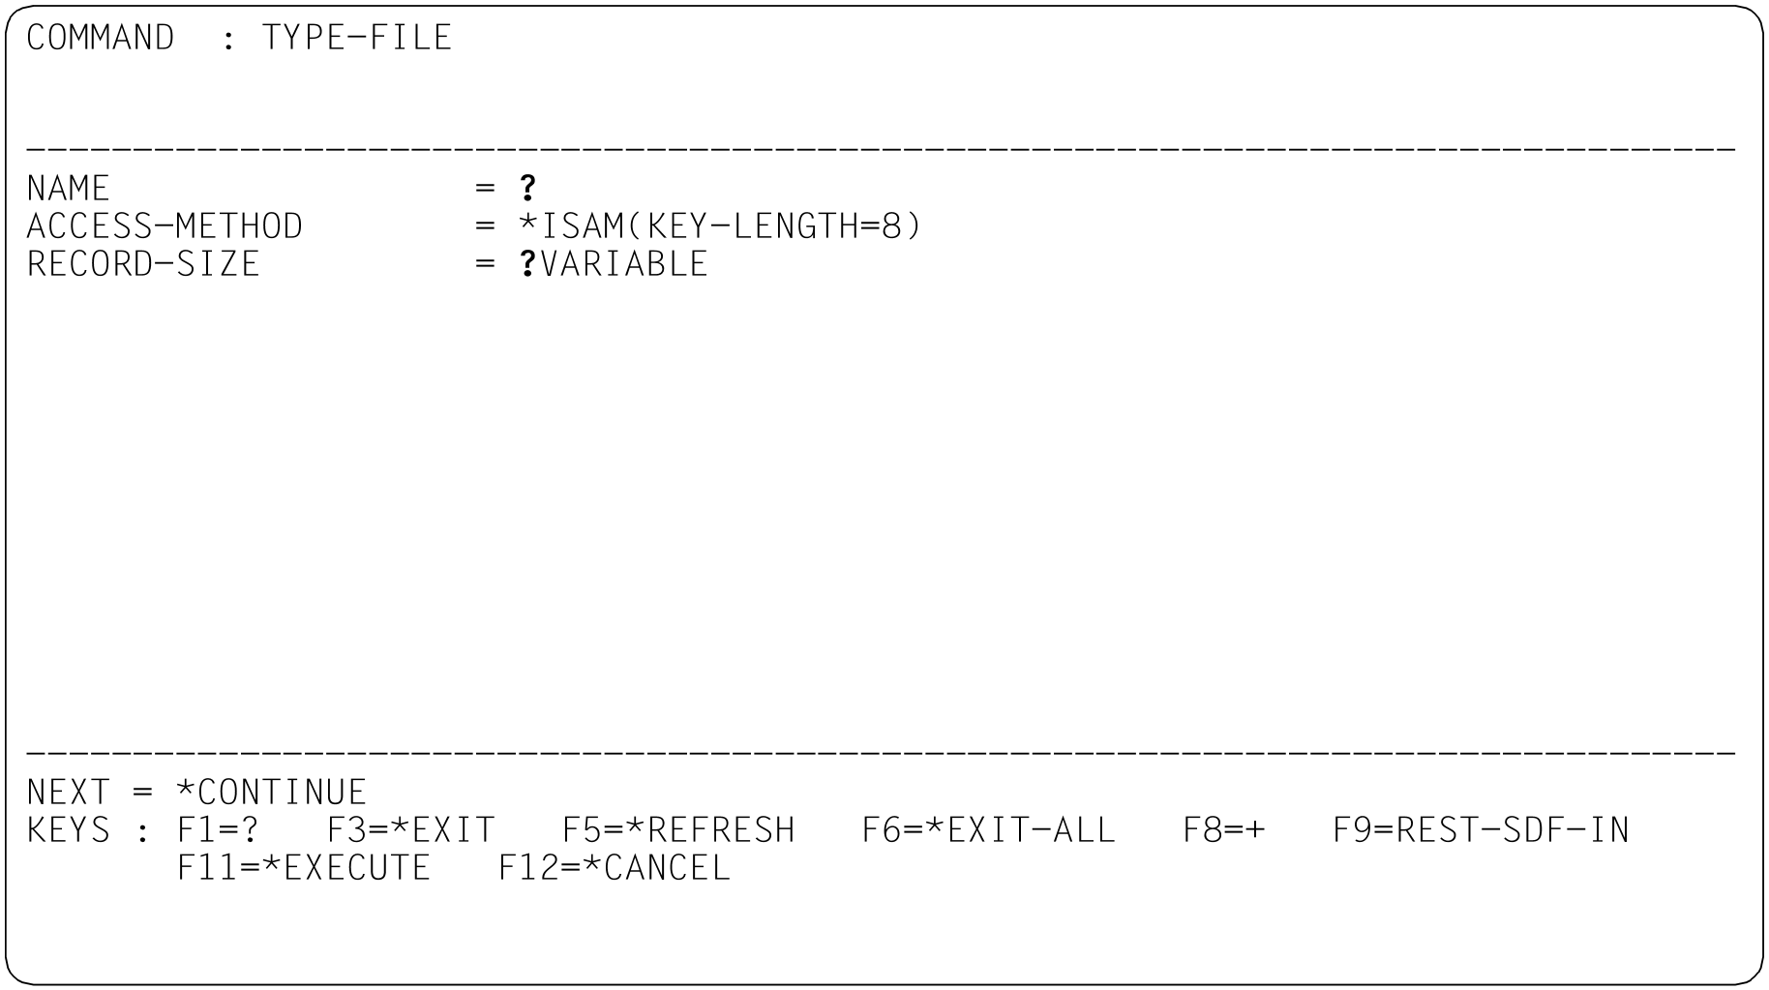Click the F9=REST-SDF-IN key label
This screenshot has width=1769, height=990.
click(1481, 830)
